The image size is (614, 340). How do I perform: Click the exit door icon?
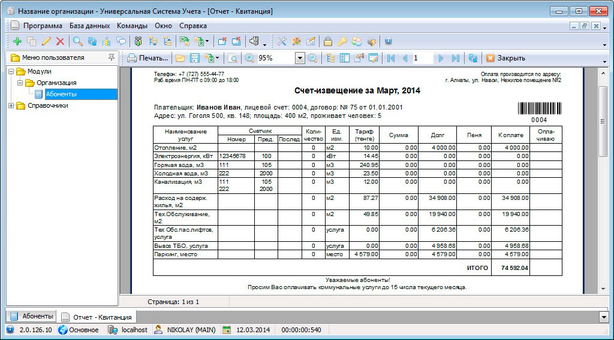coord(254,41)
